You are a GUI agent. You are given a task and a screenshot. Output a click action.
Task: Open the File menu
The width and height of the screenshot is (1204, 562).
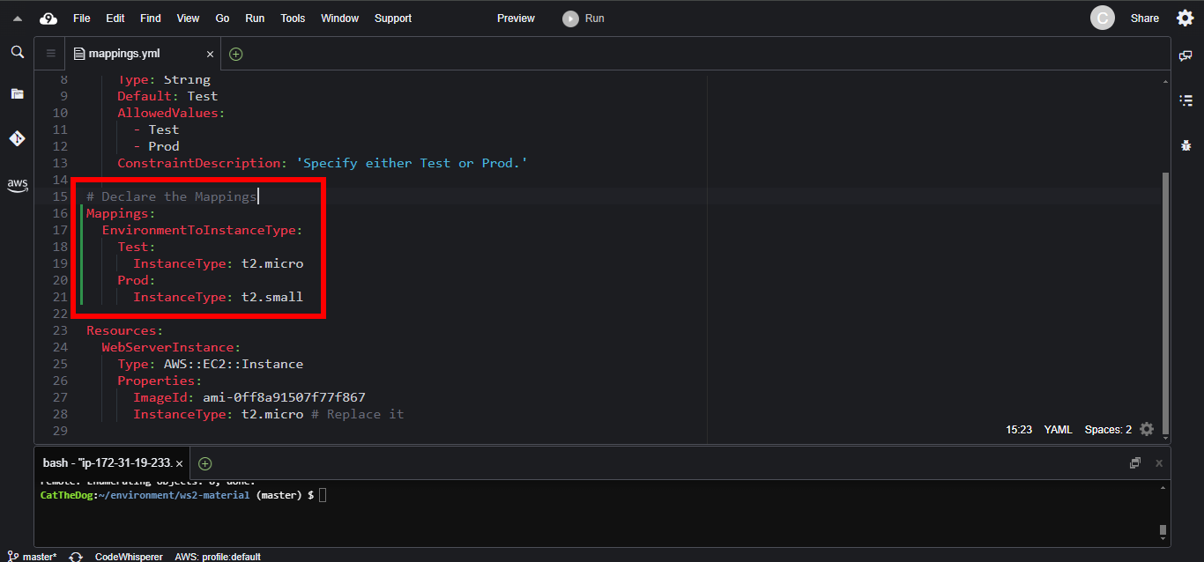point(81,18)
